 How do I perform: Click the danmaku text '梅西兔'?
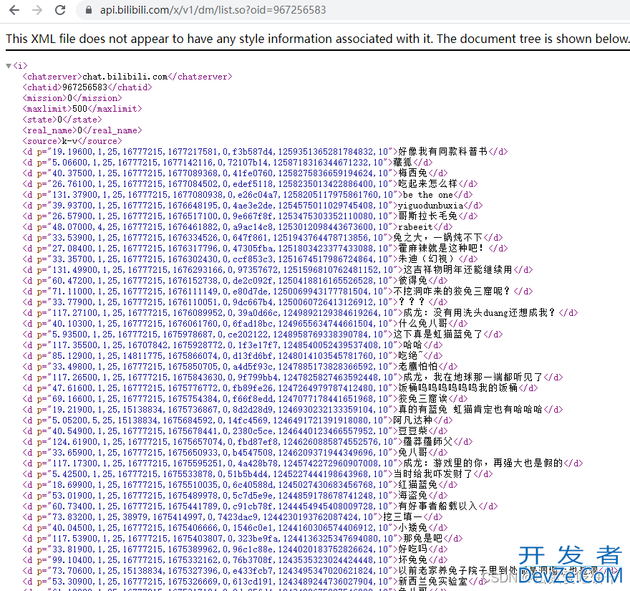413,173
